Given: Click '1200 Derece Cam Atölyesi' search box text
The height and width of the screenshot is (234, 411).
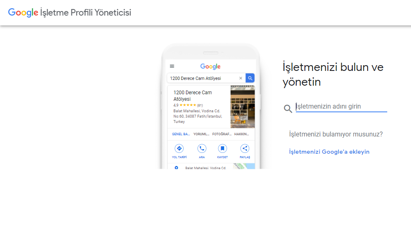Looking at the screenshot, I should coord(195,78).
